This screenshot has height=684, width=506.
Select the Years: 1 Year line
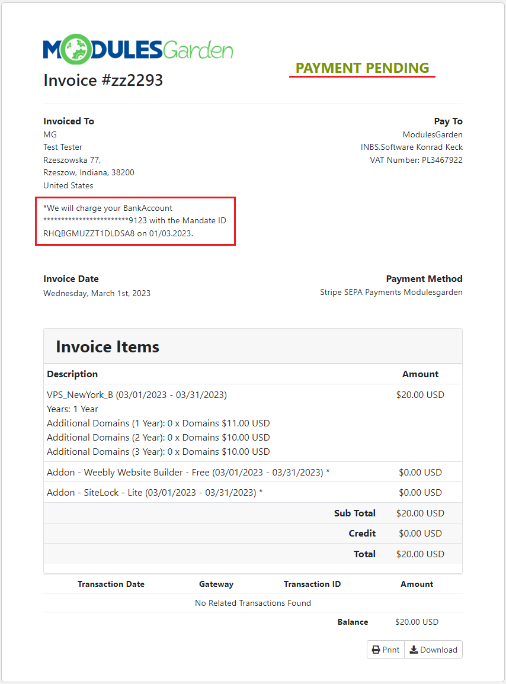point(72,409)
